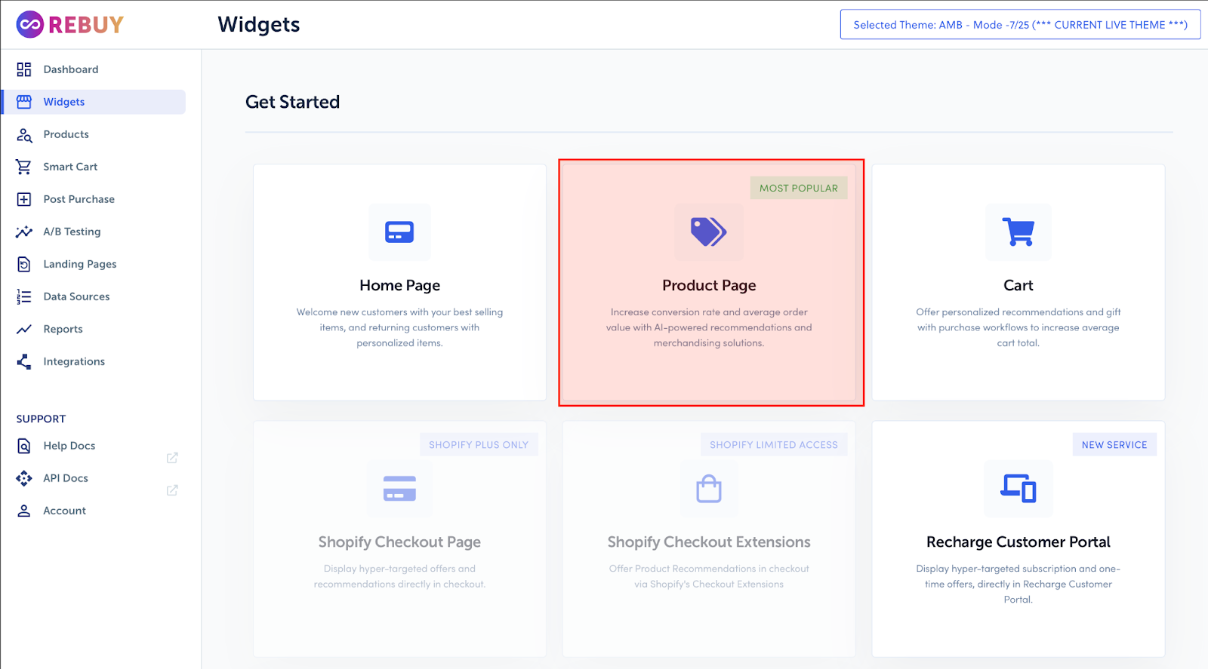
Task: Click "Offer personalized recommendations" description text
Action: click(x=1018, y=327)
